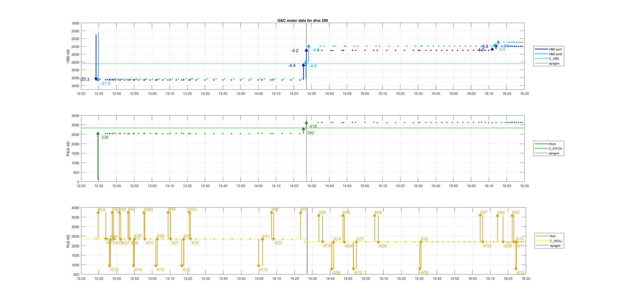Click "apogee" in the Pitch legend
The height and width of the screenshot is (308, 623).
pyautogui.click(x=554, y=153)
